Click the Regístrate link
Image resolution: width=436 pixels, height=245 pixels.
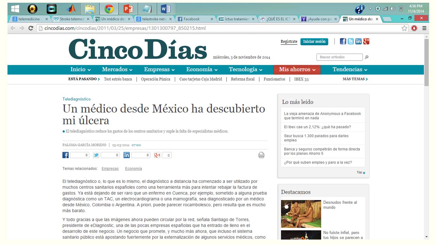pos(289,42)
